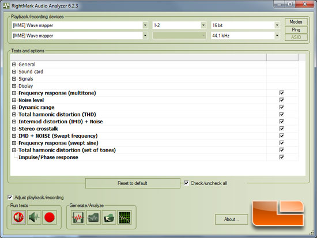Expand Total harmonic distortion (set of tones) options
This screenshot has width=317, height=238.
click(x=14, y=150)
